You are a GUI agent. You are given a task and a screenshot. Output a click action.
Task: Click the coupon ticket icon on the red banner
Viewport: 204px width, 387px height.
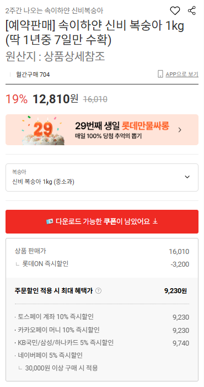[50, 221]
